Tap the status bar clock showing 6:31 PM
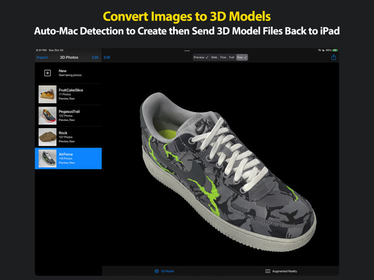374x280 pixels. [41, 50]
